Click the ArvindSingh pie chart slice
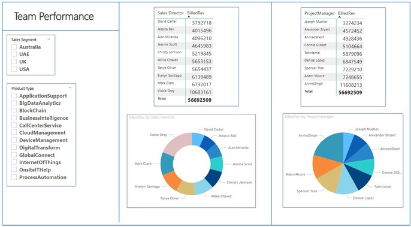Viewport: 411px width, 227px height. [x=331, y=147]
